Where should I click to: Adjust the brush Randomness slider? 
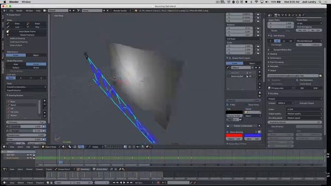[26, 135]
